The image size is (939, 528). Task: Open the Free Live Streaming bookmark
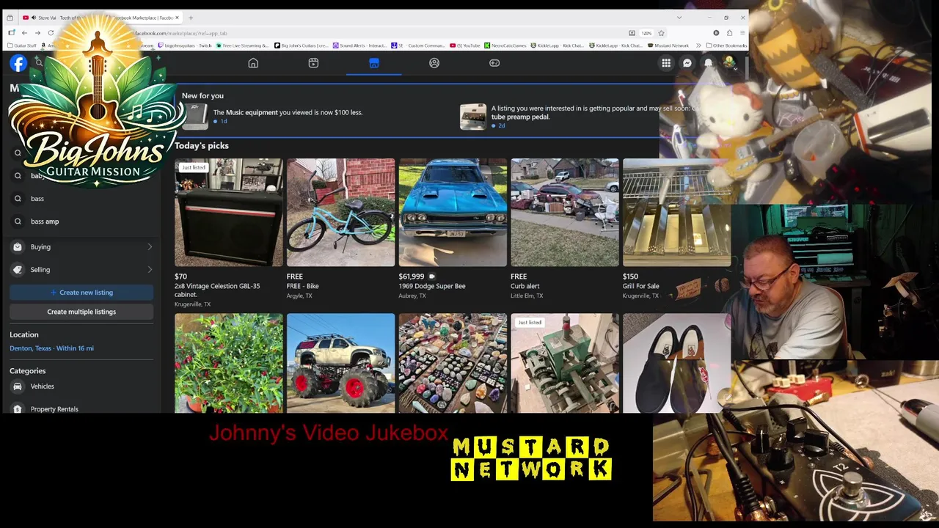point(243,45)
